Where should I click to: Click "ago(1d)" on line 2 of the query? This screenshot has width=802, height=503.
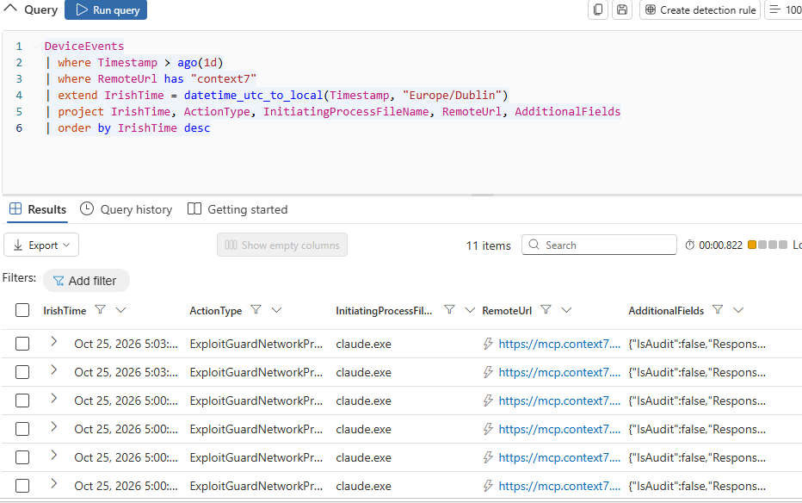pyautogui.click(x=200, y=62)
